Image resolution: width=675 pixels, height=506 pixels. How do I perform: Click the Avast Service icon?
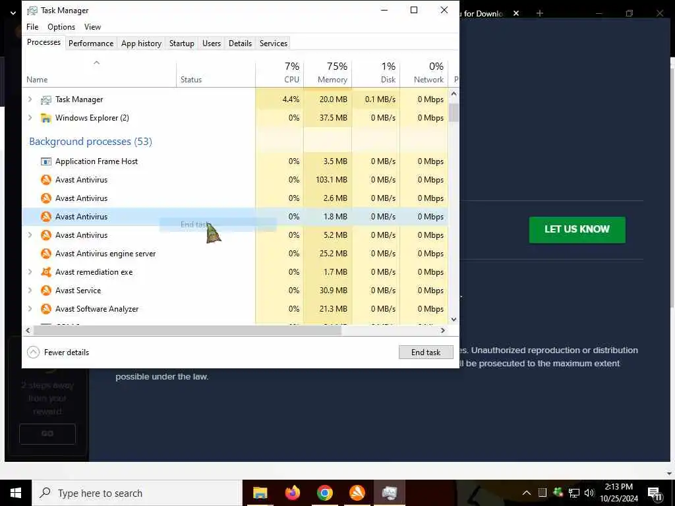[45, 291]
